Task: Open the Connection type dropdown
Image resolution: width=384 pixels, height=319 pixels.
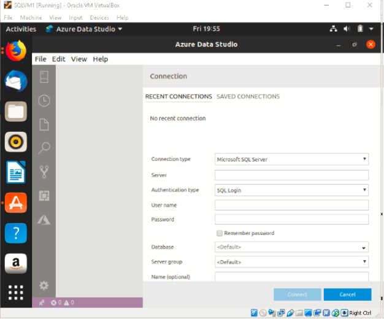Action: coord(291,159)
